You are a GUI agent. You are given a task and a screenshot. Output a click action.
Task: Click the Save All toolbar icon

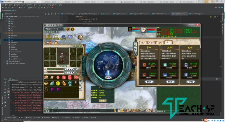coord(6,8)
